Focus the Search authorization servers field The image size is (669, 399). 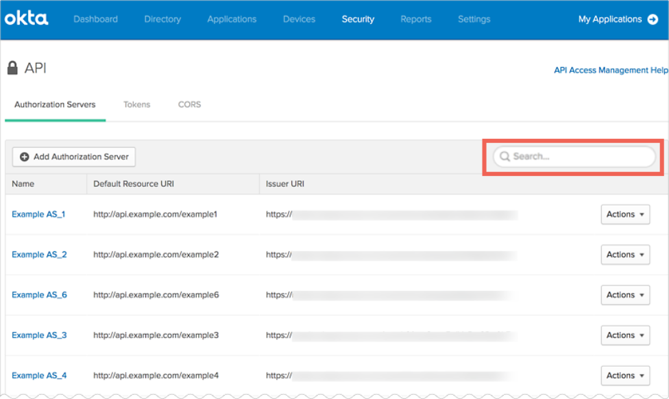(574, 156)
